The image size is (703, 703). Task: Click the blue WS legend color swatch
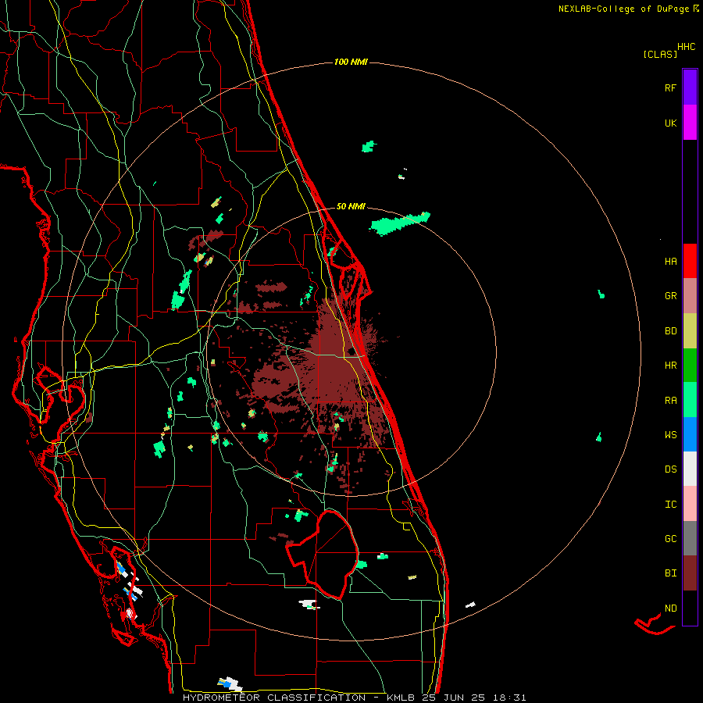pyautogui.click(x=690, y=434)
